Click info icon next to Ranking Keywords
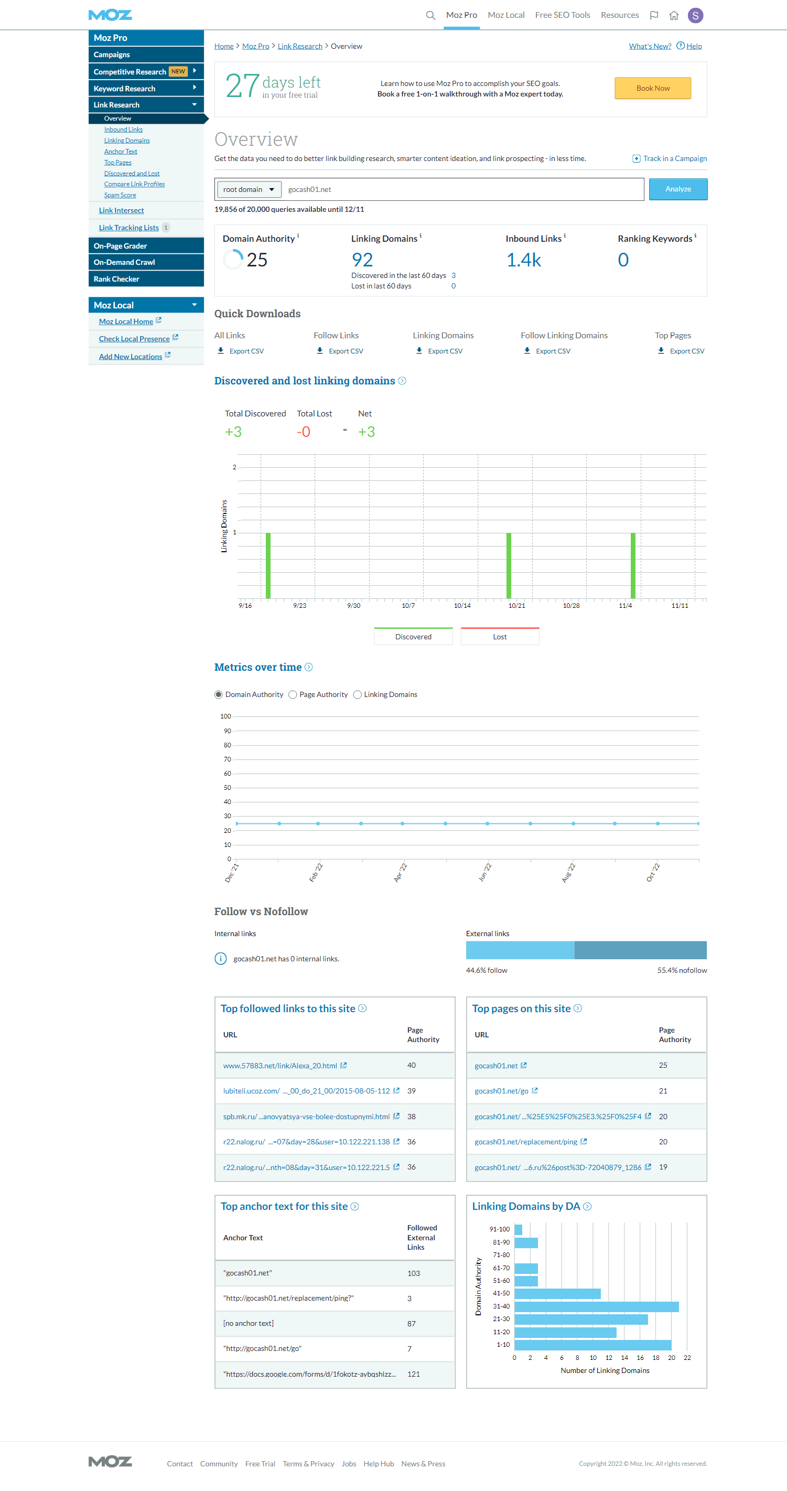The height and width of the screenshot is (1491, 787). click(x=696, y=235)
